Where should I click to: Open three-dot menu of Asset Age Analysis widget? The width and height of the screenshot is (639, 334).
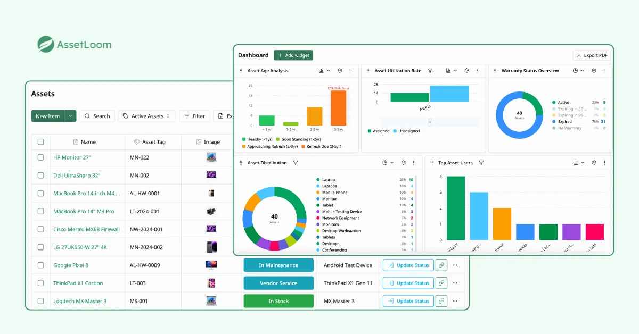point(350,71)
